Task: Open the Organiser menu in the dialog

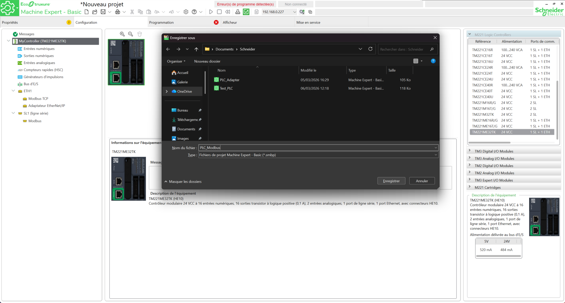Action: 176,61
